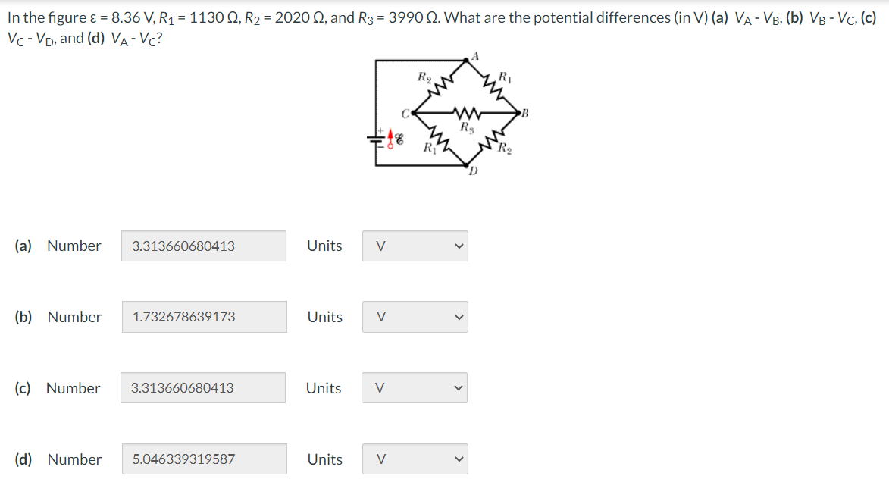Open the Units dropdown for part (b)

coord(415,317)
